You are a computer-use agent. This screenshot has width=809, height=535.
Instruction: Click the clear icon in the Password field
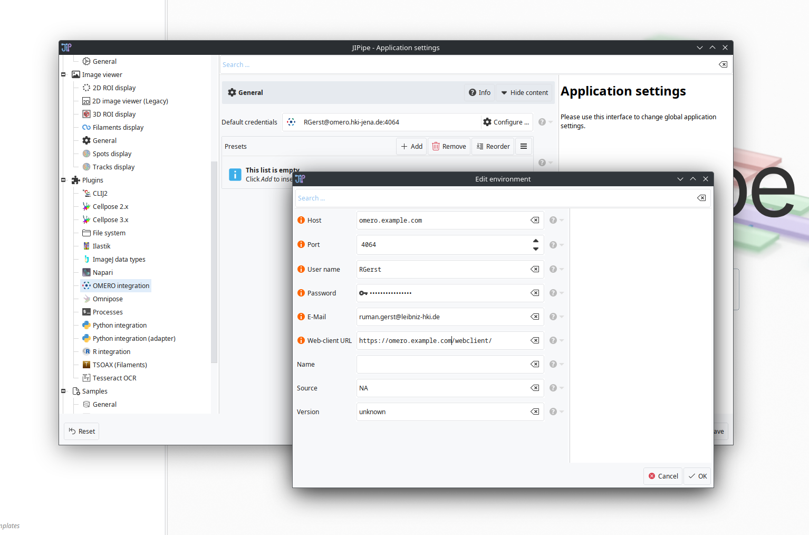535,293
